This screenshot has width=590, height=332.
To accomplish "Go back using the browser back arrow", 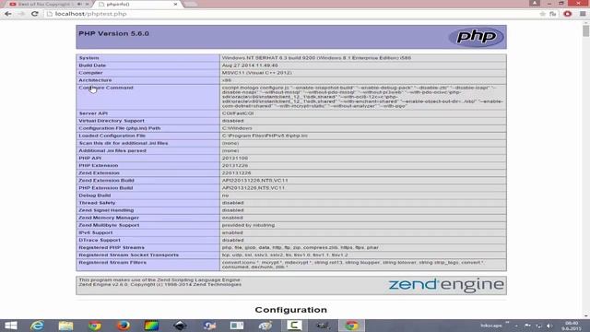I will pos(8,14).
